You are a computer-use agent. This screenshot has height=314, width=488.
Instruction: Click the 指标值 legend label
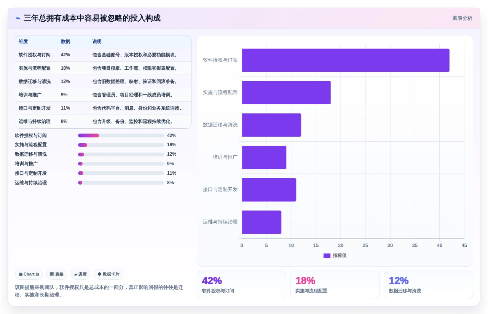(x=340, y=256)
